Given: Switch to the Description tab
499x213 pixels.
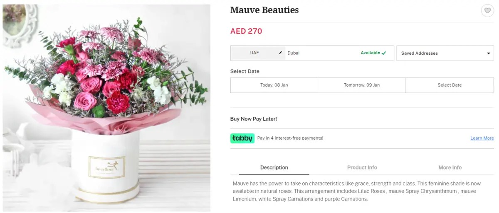Looking at the screenshot, I should [274, 167].
